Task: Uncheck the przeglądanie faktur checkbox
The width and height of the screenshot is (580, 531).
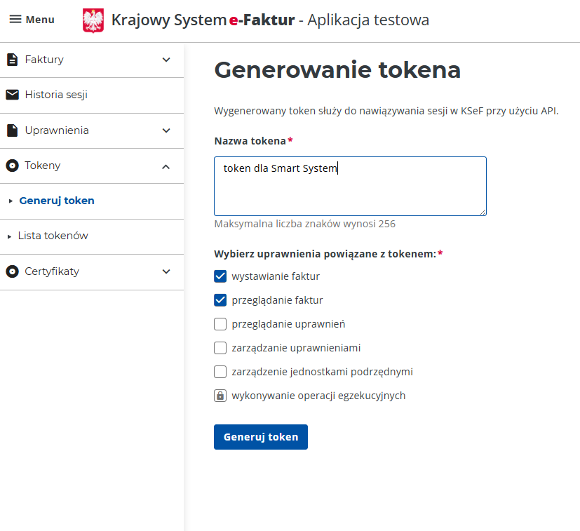Action: [x=220, y=300]
